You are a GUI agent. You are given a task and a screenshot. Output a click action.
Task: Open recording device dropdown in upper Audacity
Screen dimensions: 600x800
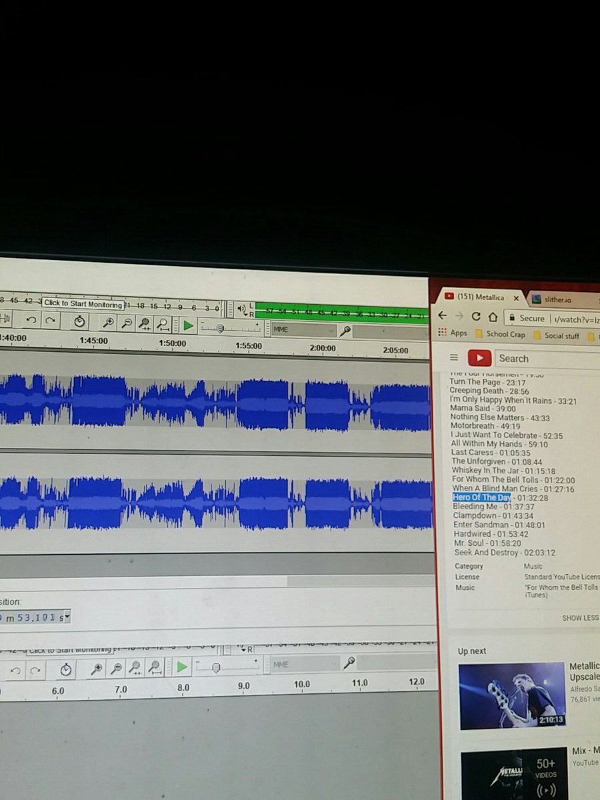coord(390,332)
